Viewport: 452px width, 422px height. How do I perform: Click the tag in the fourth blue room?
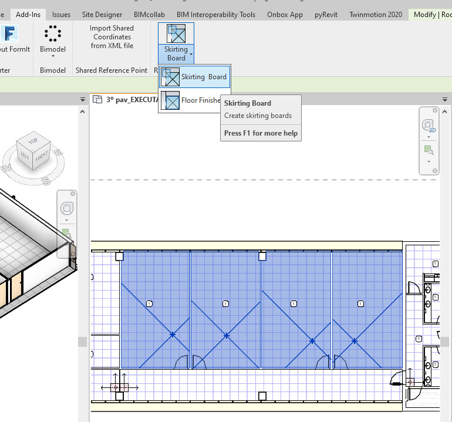pyautogui.click(x=360, y=304)
